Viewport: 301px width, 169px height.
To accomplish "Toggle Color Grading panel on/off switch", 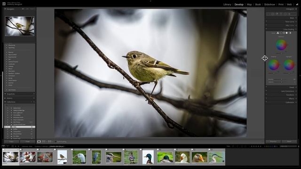I will pyautogui.click(x=266, y=29).
